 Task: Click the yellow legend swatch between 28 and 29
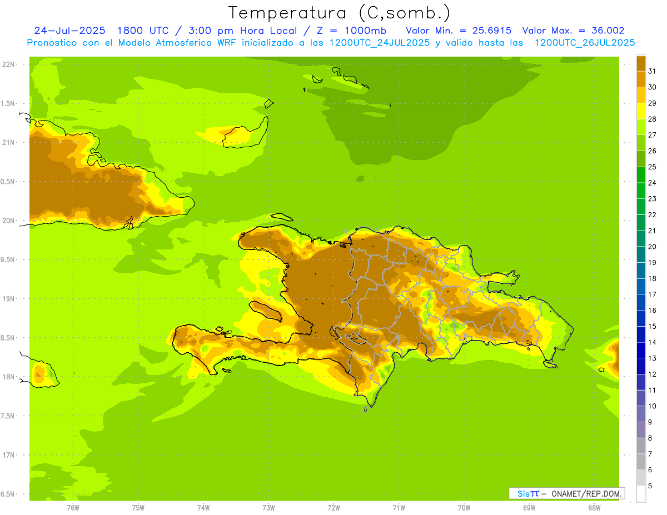click(x=641, y=111)
